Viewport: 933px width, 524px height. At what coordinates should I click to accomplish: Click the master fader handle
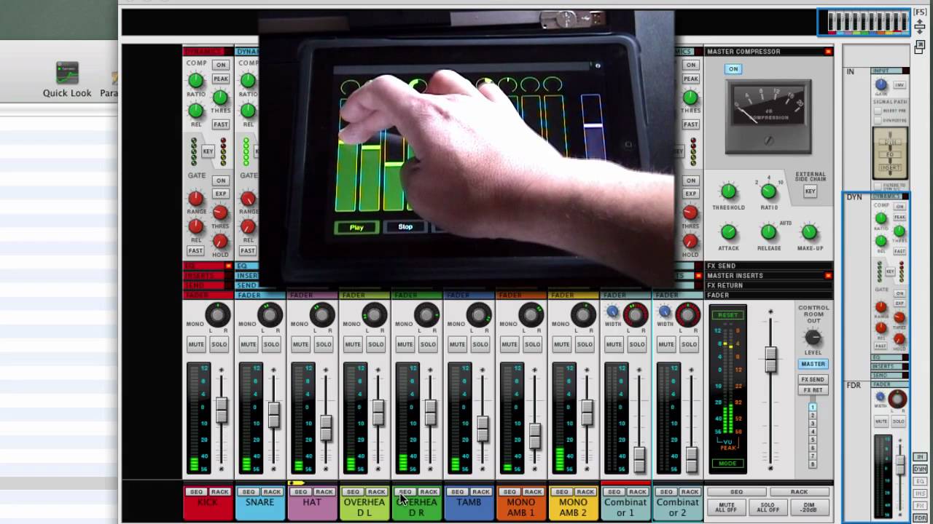pyautogui.click(x=770, y=360)
